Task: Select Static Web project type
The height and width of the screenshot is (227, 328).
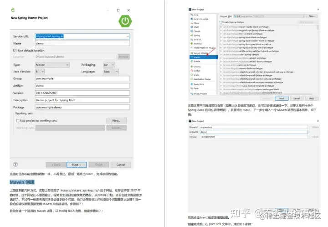Action: coord(197,84)
